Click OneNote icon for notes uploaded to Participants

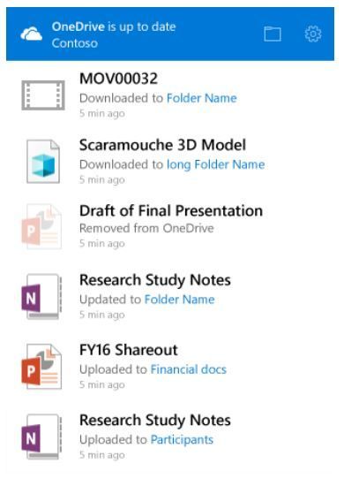point(41,437)
